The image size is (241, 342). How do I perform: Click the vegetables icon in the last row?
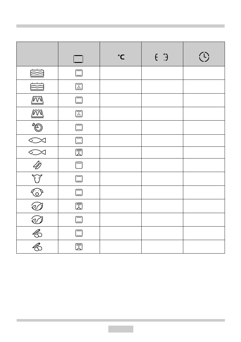(x=37, y=247)
